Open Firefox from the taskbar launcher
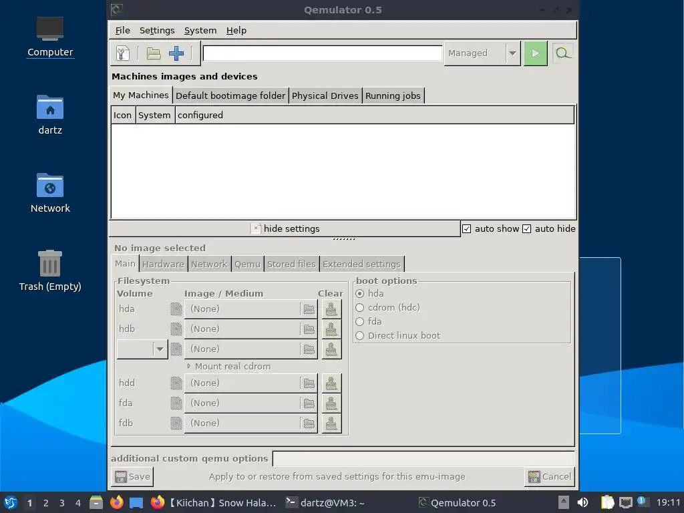684x513 pixels. click(x=116, y=502)
